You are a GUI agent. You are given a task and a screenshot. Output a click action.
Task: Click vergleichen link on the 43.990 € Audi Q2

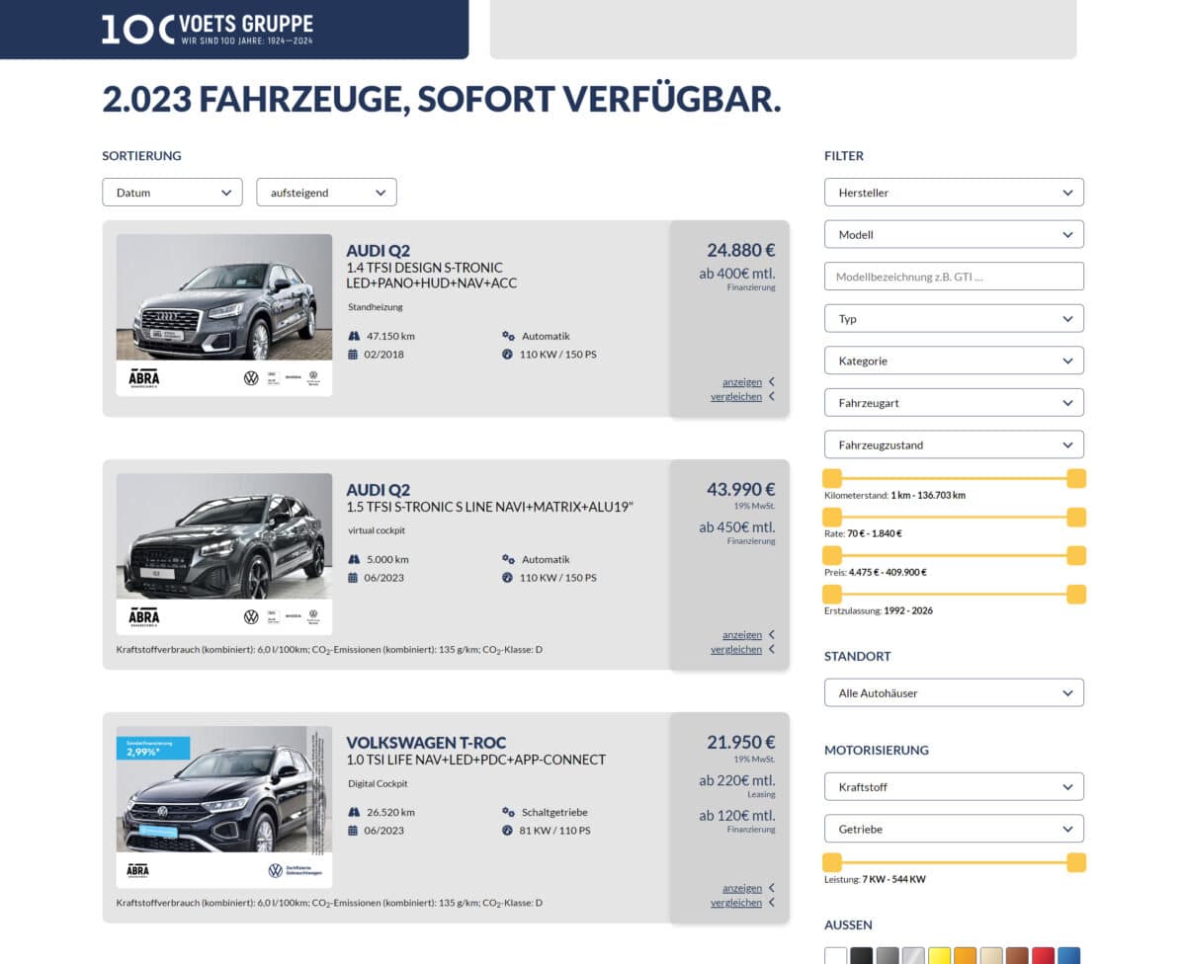click(x=736, y=650)
